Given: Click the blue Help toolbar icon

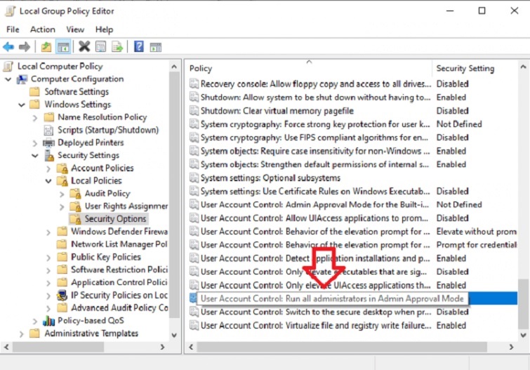Looking at the screenshot, I should tap(139, 47).
